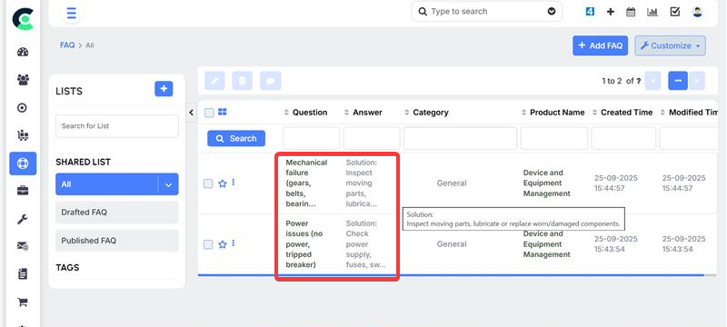Select the Drafted FAQ list

point(117,213)
